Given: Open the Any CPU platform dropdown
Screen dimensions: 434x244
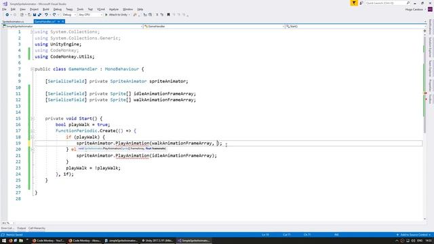Looking at the screenshot, I should [90, 15].
